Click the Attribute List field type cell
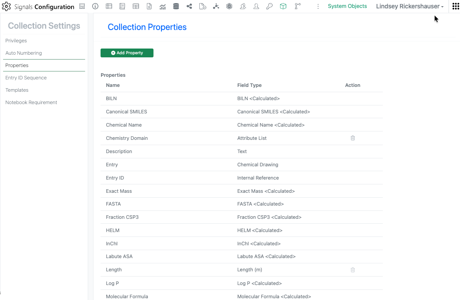Screen dimensions: 460x300 point(252,138)
